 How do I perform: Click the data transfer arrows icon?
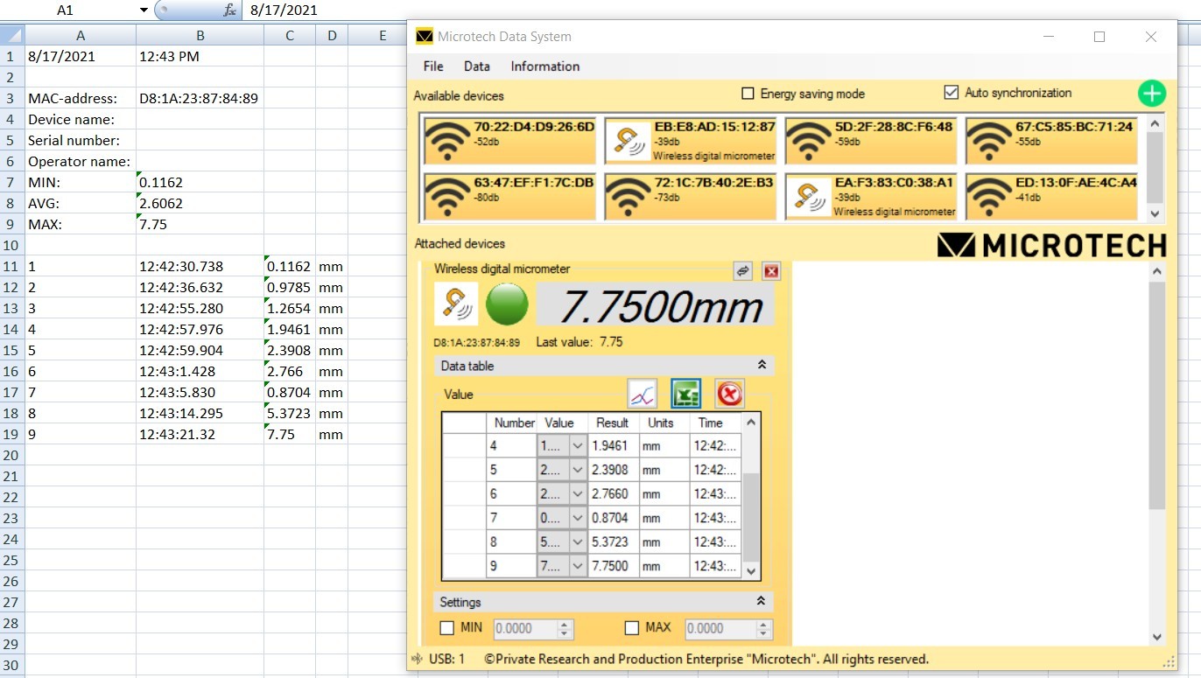click(x=742, y=271)
